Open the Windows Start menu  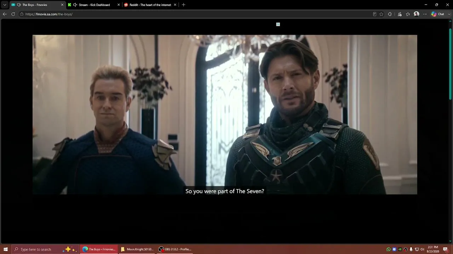(x=6, y=249)
